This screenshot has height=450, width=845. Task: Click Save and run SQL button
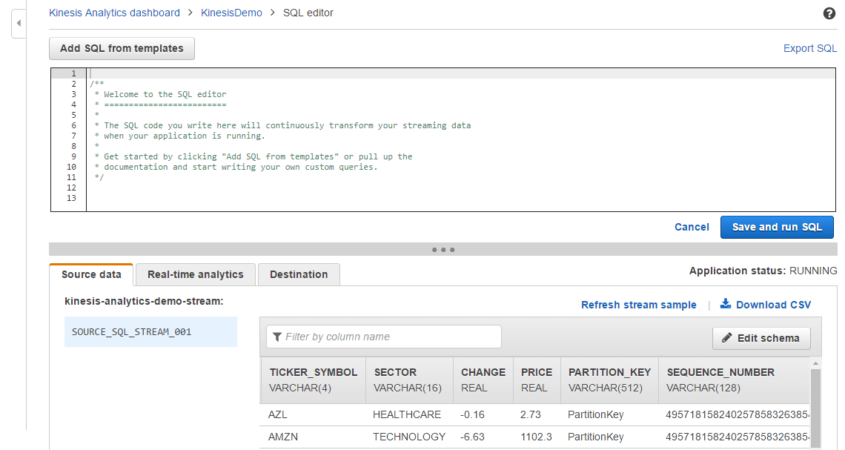777,227
